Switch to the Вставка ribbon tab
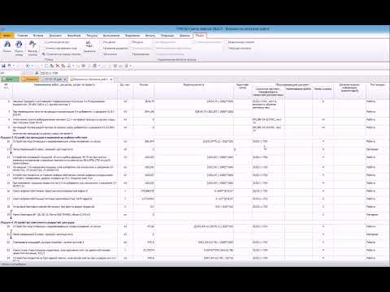This screenshot has width=390, height=292. coord(38,36)
